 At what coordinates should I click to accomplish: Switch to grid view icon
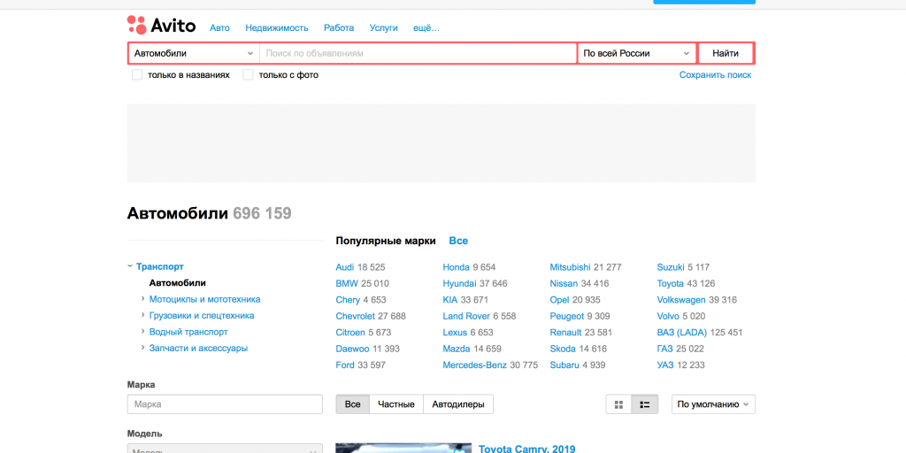pyautogui.click(x=618, y=404)
